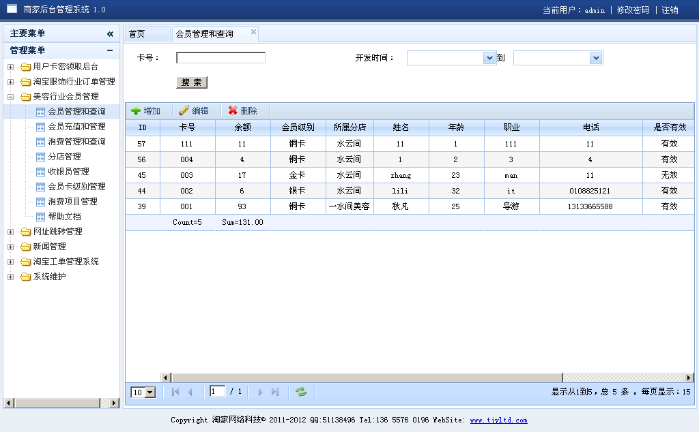This screenshot has height=432, width=699.
Task: Collapse the 美容行业会员管理 folder
Action: click(10, 97)
